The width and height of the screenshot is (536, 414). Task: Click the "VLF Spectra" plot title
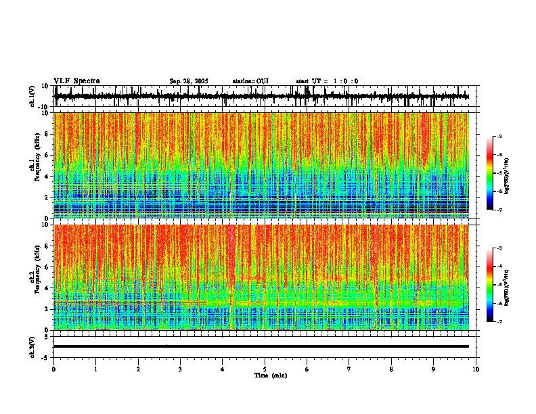click(76, 81)
